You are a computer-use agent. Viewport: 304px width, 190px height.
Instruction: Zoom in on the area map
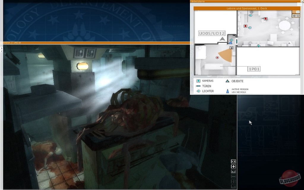(294, 16)
